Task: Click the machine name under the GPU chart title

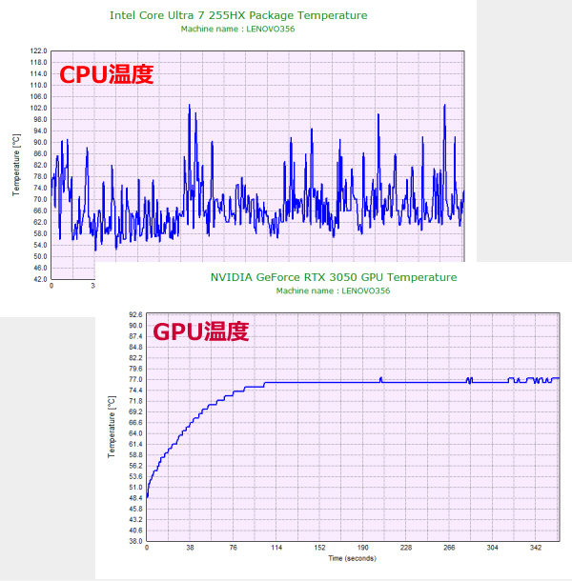Action: pyautogui.click(x=333, y=290)
